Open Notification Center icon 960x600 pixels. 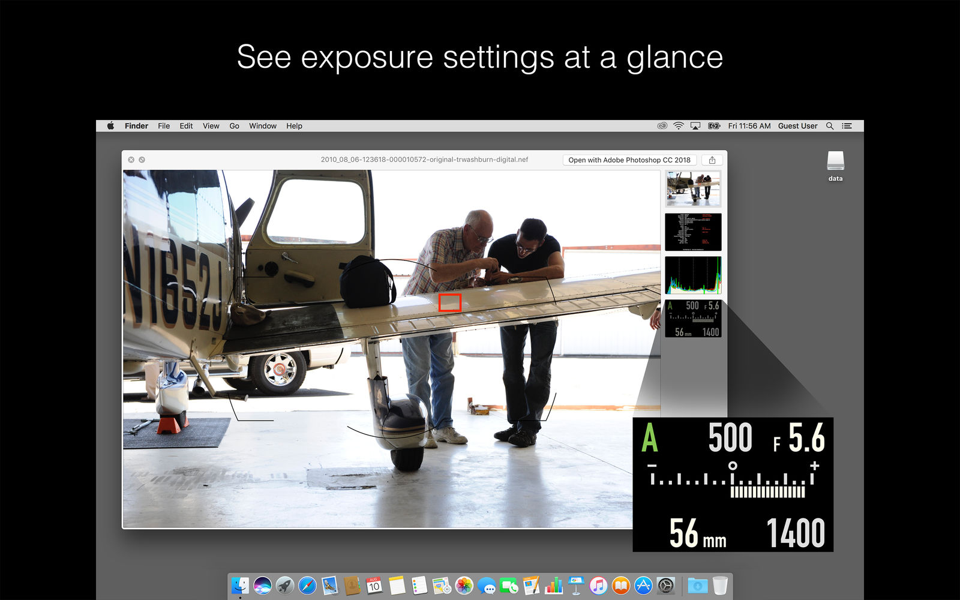(x=847, y=126)
